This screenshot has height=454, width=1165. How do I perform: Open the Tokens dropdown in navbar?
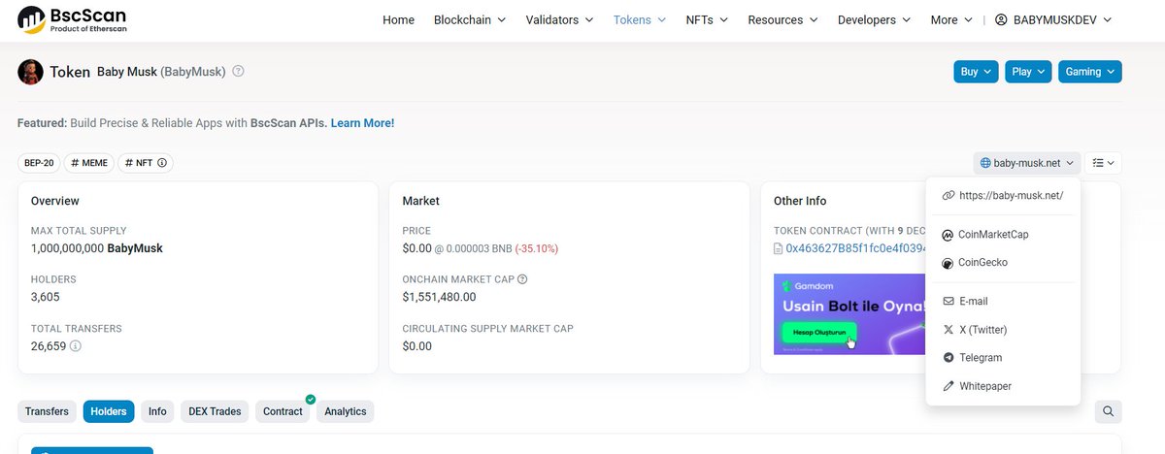point(640,20)
